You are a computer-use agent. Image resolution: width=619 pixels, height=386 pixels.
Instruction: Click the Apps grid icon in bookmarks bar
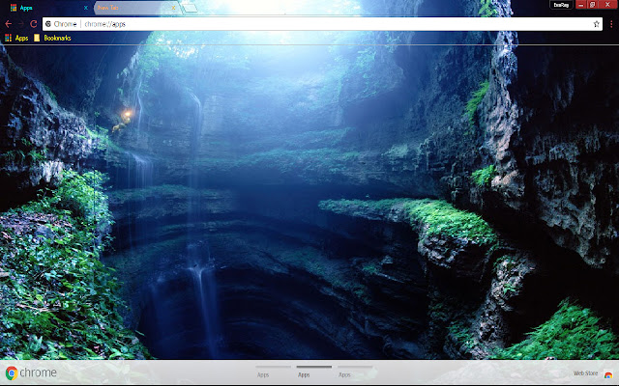click(x=8, y=38)
